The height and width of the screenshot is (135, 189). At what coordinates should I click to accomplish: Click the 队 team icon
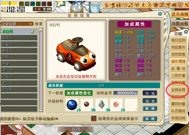pyautogui.click(x=33, y=4)
